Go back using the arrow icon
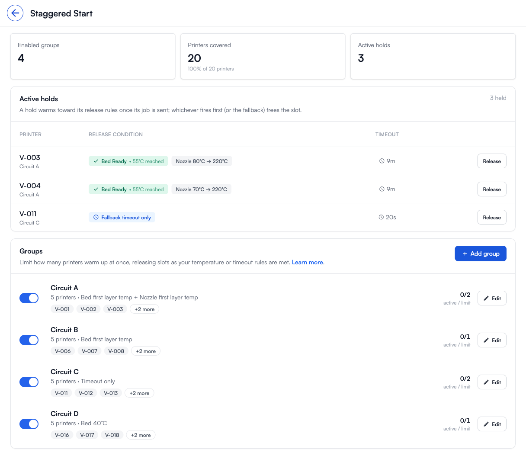526x459 pixels. (x=15, y=13)
